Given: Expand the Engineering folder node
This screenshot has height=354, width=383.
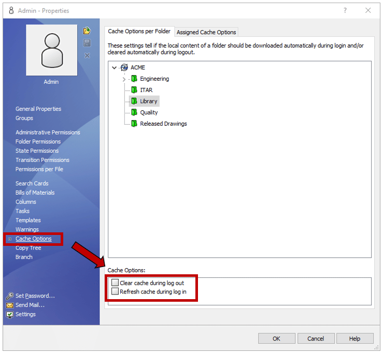Looking at the screenshot, I should [x=124, y=79].
